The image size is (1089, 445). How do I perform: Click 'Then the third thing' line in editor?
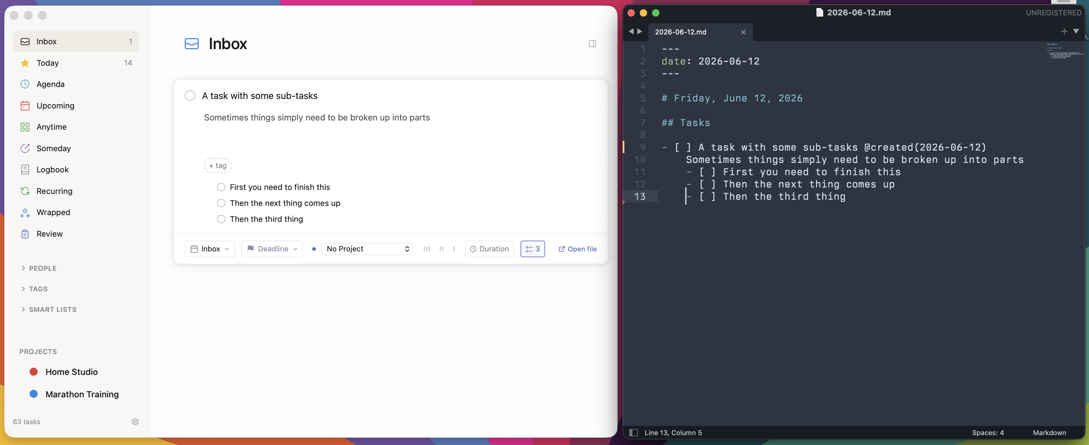pyautogui.click(x=766, y=196)
